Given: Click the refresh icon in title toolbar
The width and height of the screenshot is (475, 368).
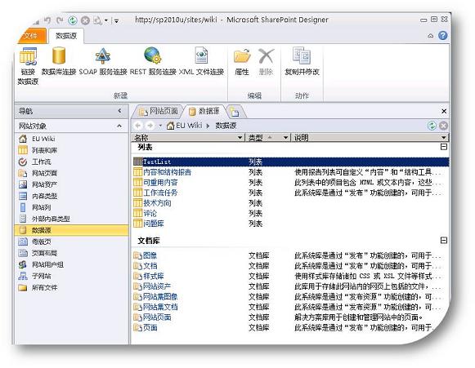Looking at the screenshot, I should (73, 20).
